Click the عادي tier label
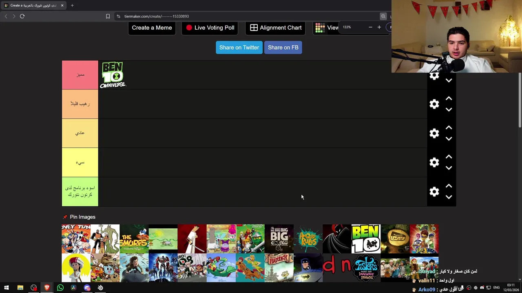Image resolution: width=522 pixels, height=293 pixels. [x=80, y=133]
